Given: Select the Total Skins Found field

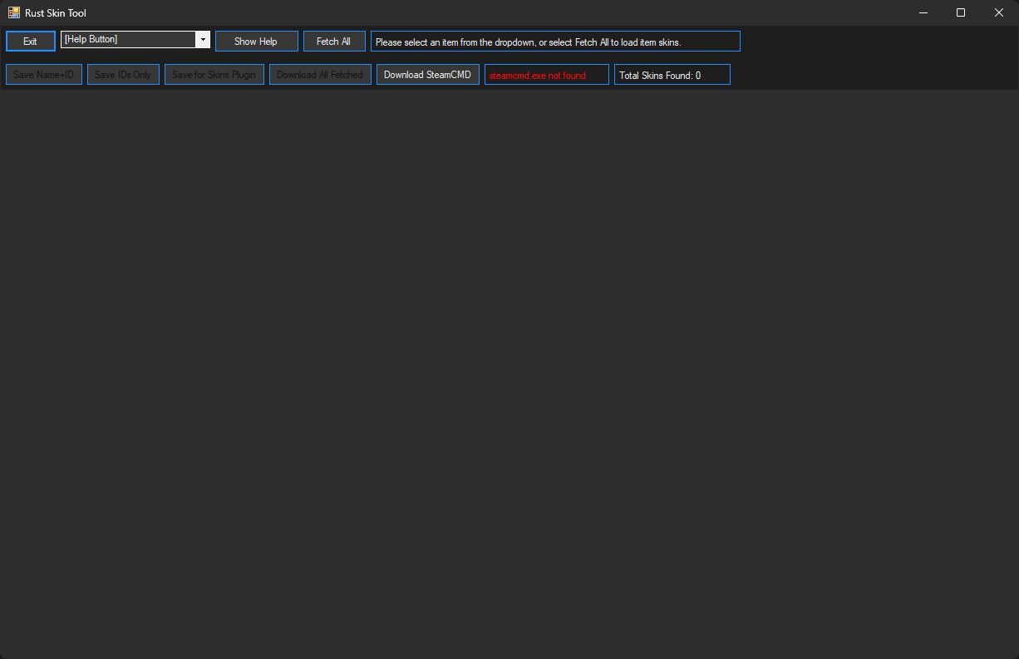Looking at the screenshot, I should pos(672,75).
